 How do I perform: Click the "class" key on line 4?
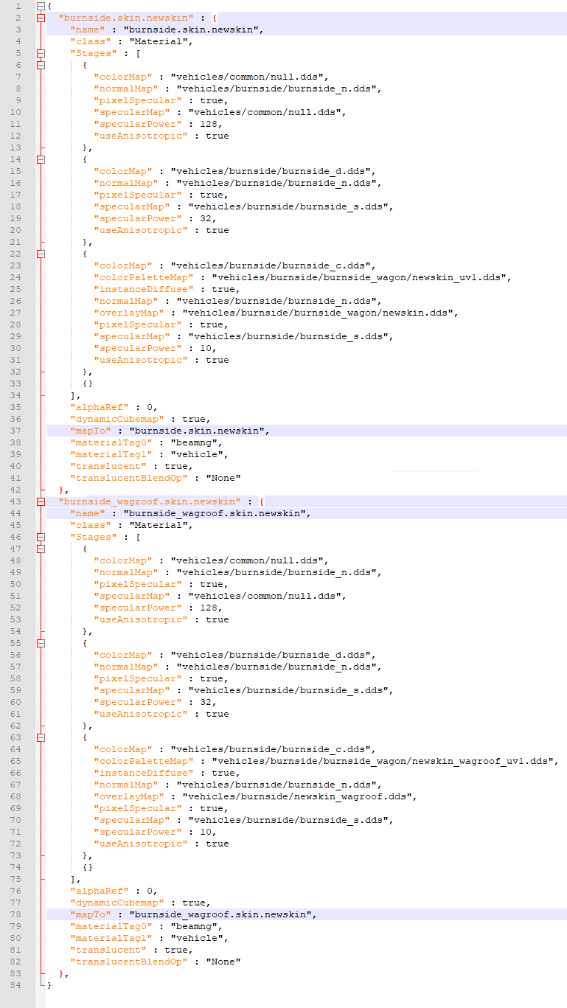(x=91, y=41)
